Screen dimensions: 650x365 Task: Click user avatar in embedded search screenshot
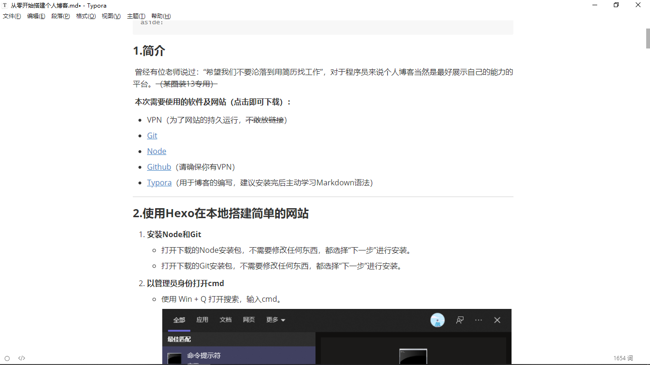pyautogui.click(x=437, y=320)
